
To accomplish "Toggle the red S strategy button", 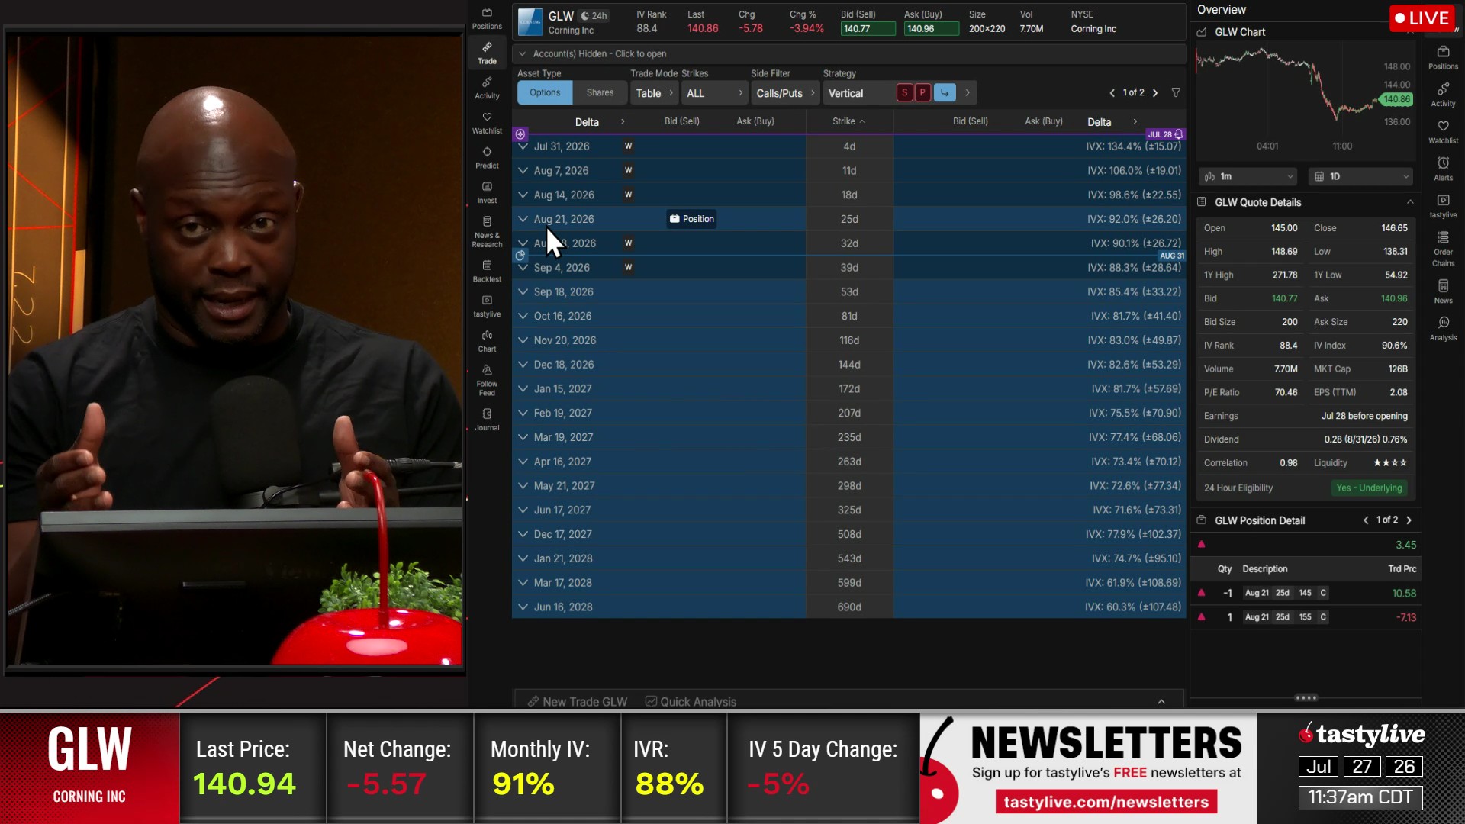I will (x=904, y=93).
